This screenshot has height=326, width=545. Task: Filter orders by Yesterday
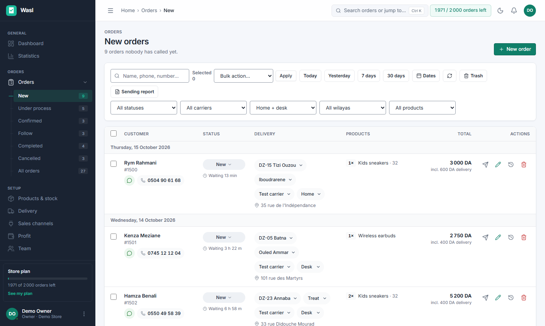(x=339, y=76)
